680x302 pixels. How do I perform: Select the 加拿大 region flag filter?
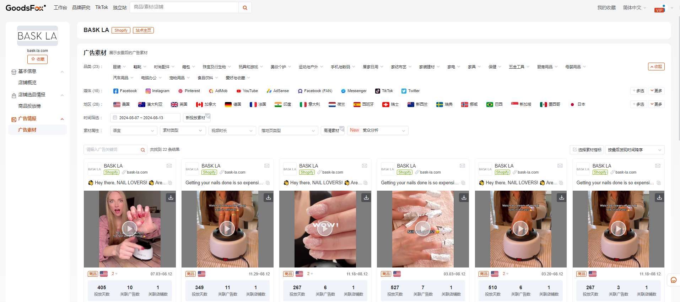[206, 105]
